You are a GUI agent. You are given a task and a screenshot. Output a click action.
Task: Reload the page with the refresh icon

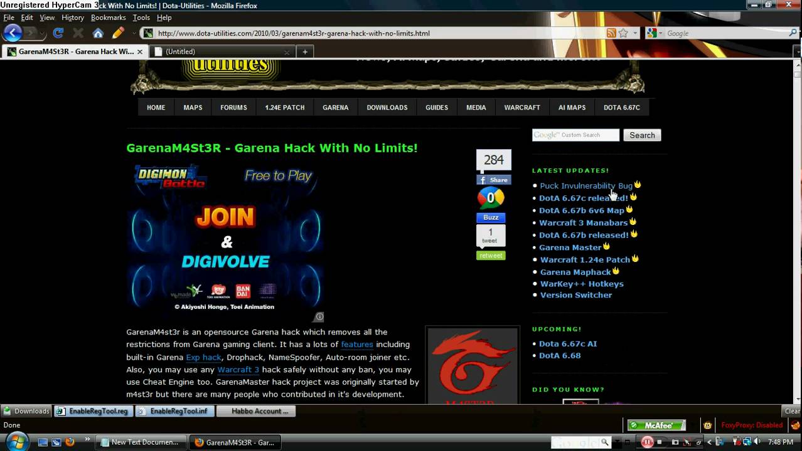58,33
